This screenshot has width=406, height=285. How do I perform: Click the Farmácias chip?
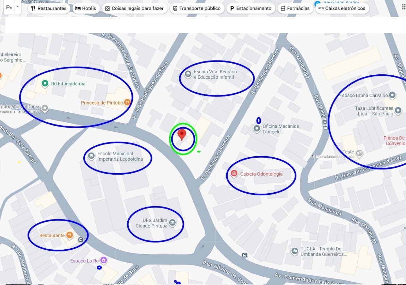(295, 8)
